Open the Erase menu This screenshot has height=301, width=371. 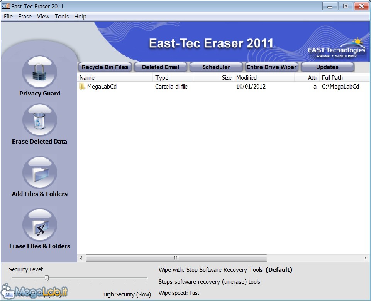click(x=25, y=17)
